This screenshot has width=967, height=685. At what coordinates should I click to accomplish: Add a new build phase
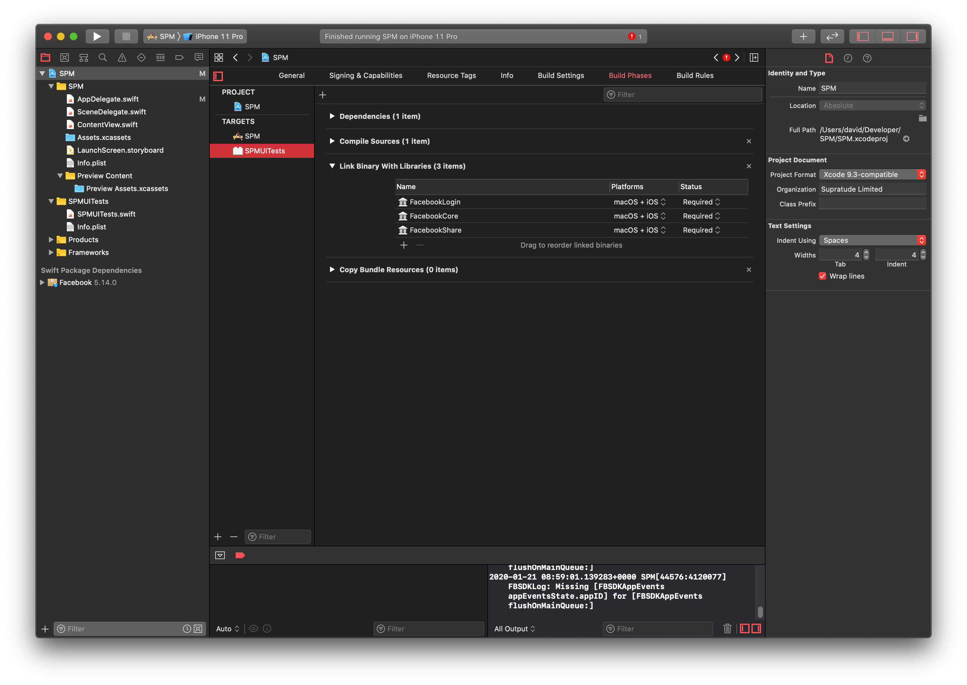pos(323,95)
